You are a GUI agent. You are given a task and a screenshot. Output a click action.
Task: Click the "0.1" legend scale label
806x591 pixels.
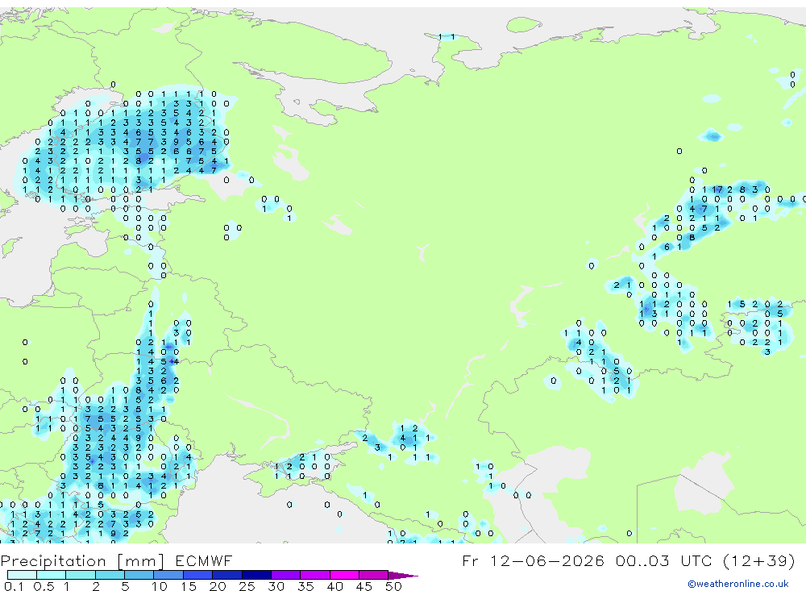coord(14,586)
